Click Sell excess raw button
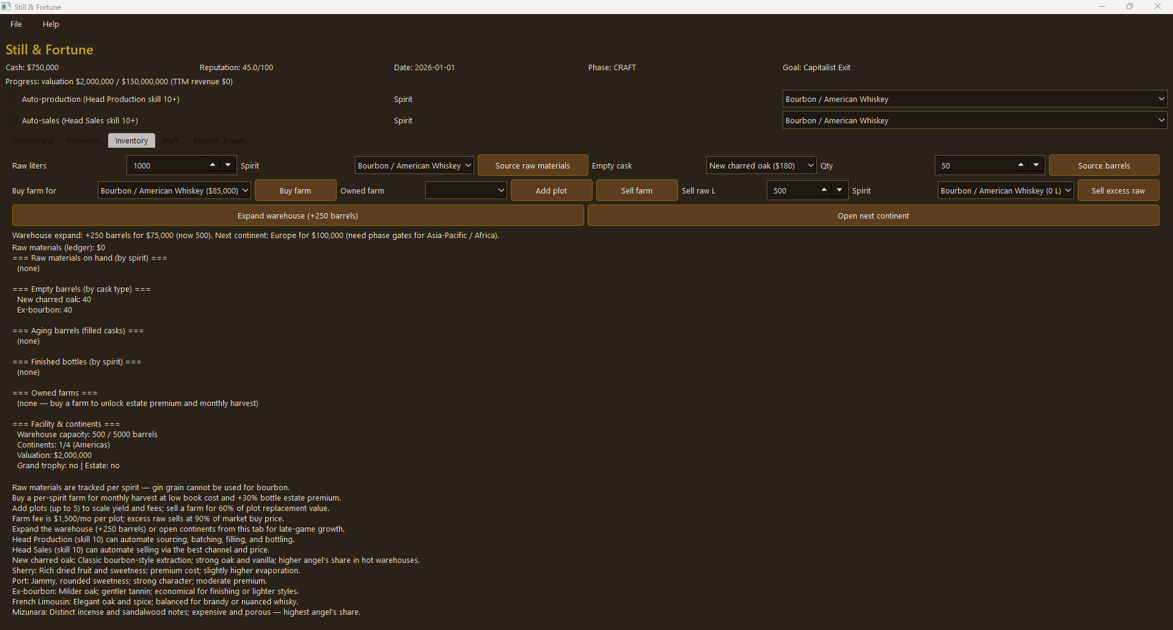Image resolution: width=1173 pixels, height=630 pixels. point(1118,190)
